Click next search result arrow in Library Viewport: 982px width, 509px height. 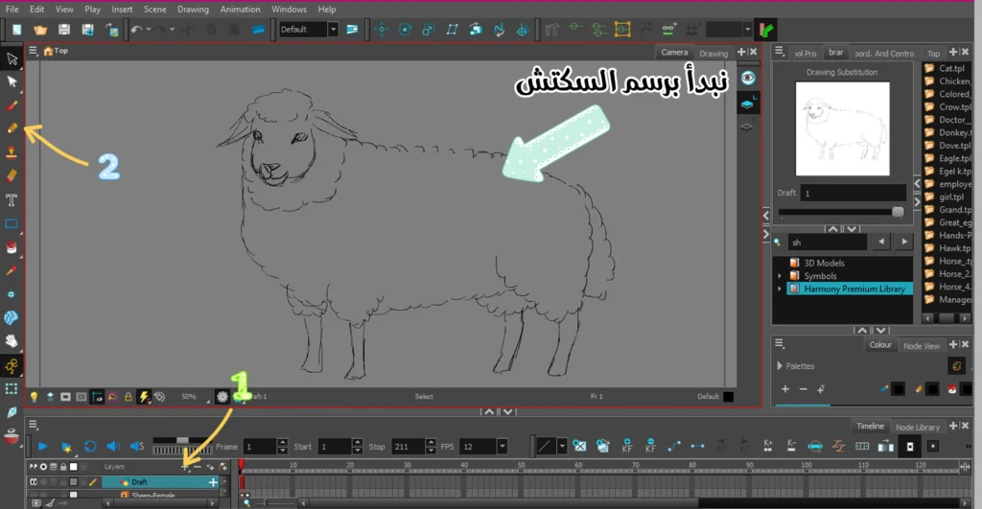pyautogui.click(x=903, y=242)
